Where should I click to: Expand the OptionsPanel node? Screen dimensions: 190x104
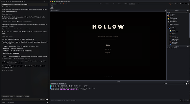(169, 38)
